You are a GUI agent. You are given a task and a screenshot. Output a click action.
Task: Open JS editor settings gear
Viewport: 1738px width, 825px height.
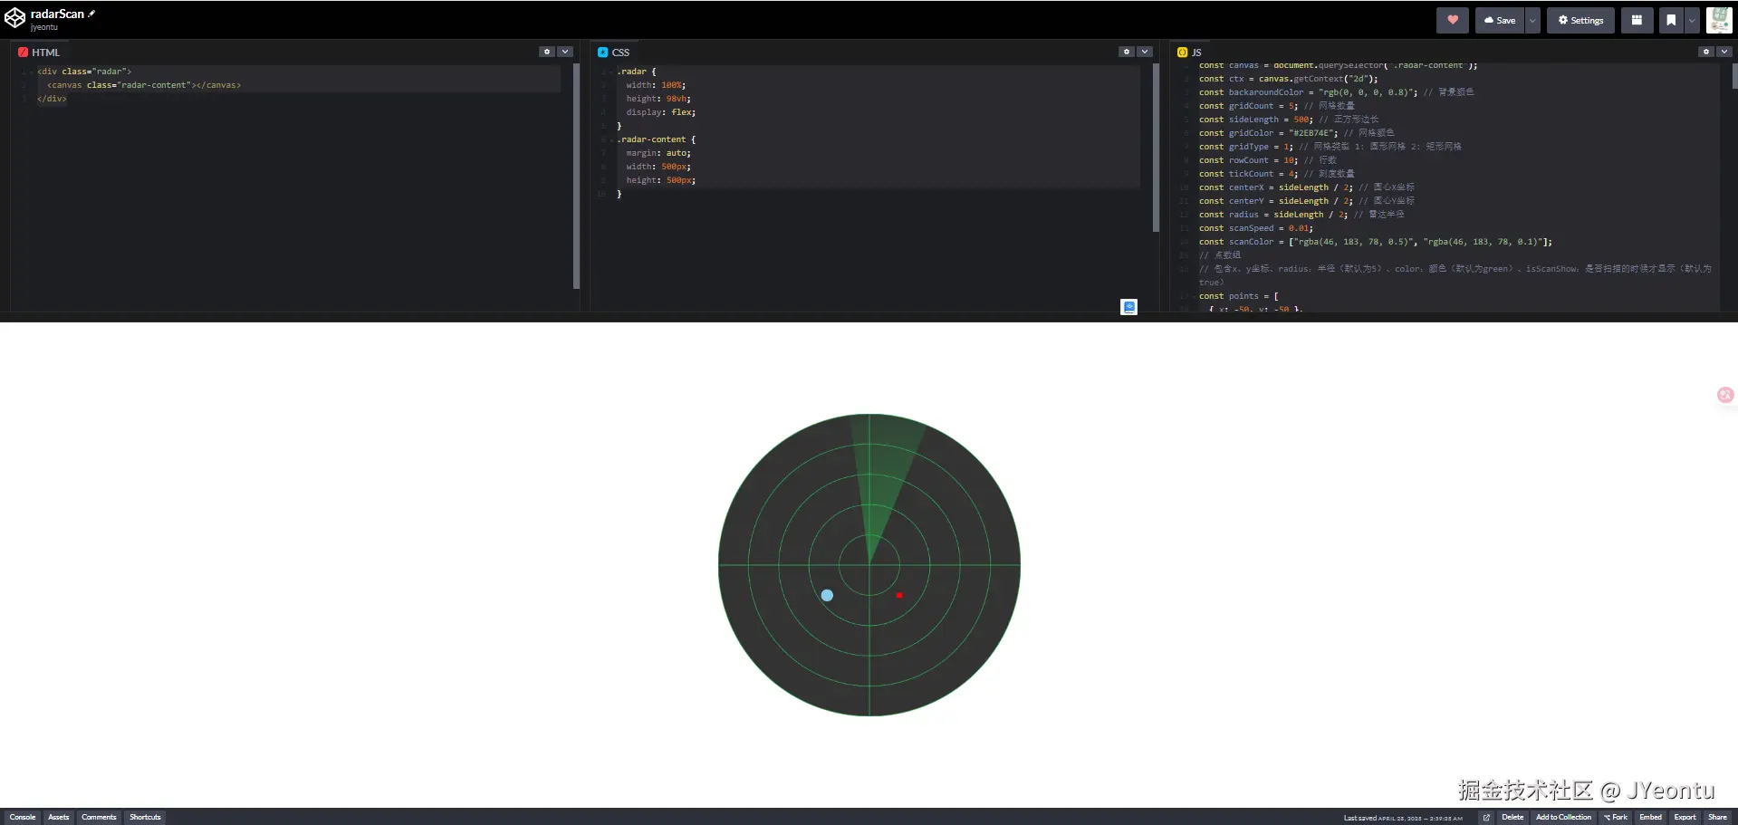(x=1705, y=52)
